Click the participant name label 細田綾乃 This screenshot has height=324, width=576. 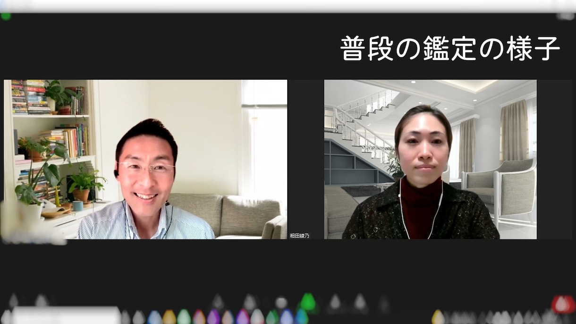coord(299,235)
